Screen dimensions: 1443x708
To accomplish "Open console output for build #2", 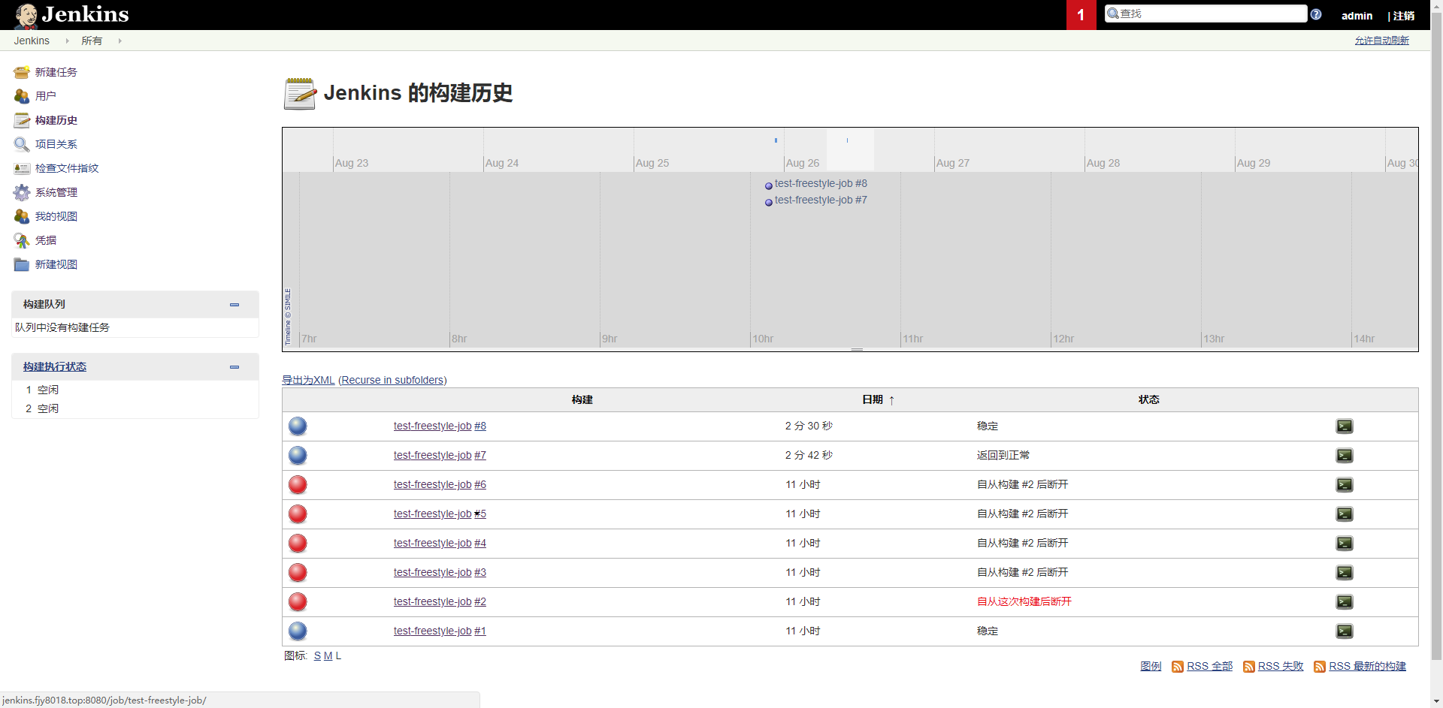I will [1344, 602].
